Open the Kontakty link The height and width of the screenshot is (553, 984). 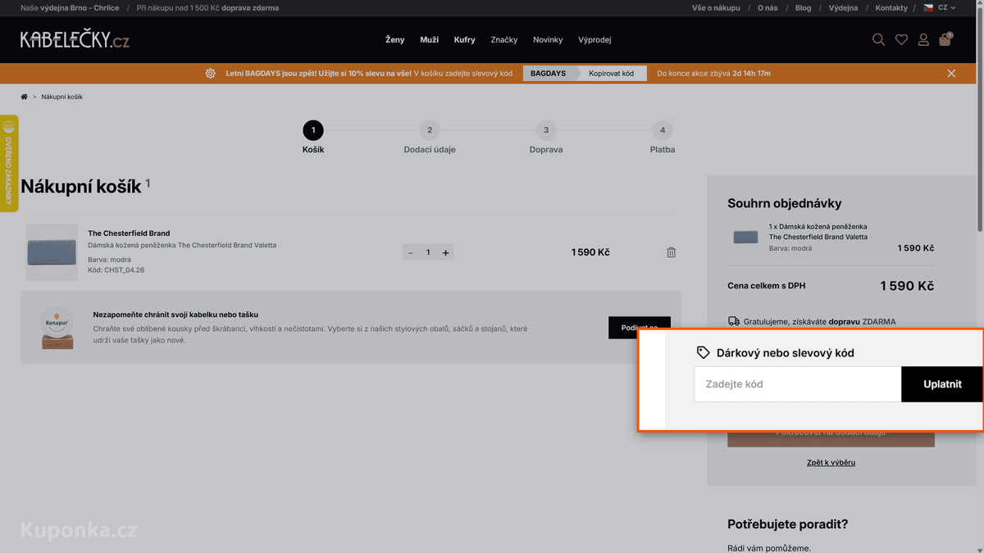891,7
